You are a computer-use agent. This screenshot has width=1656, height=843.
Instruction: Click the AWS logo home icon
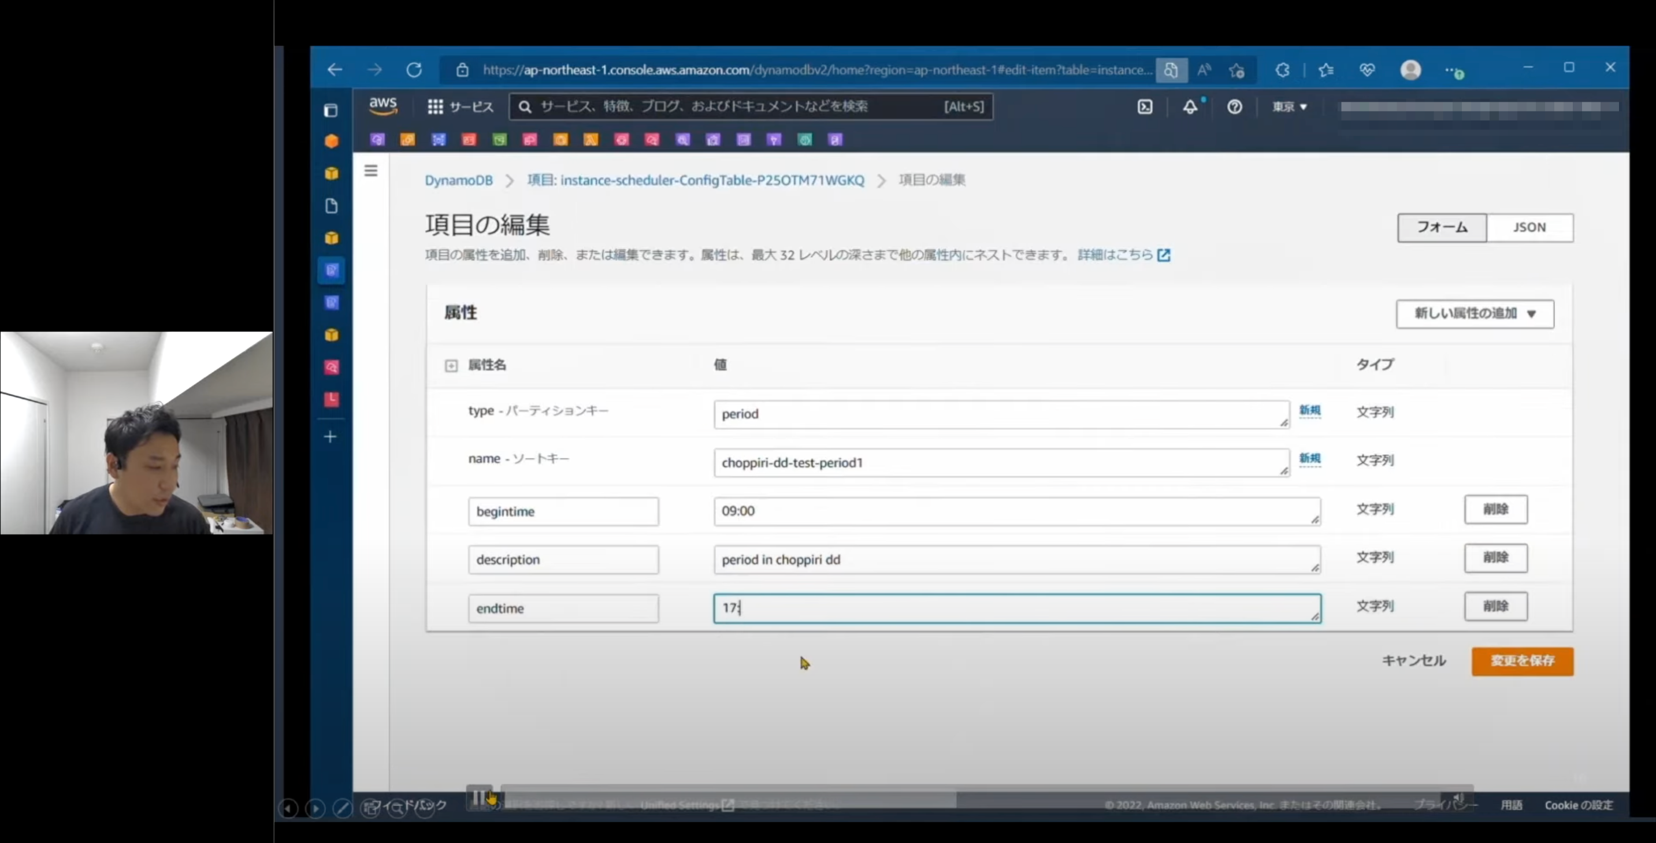pos(383,106)
